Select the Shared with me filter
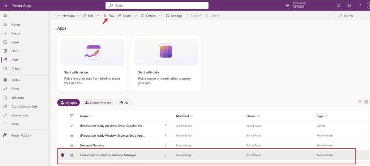Screen dimensions: 370x166 pos(98,103)
